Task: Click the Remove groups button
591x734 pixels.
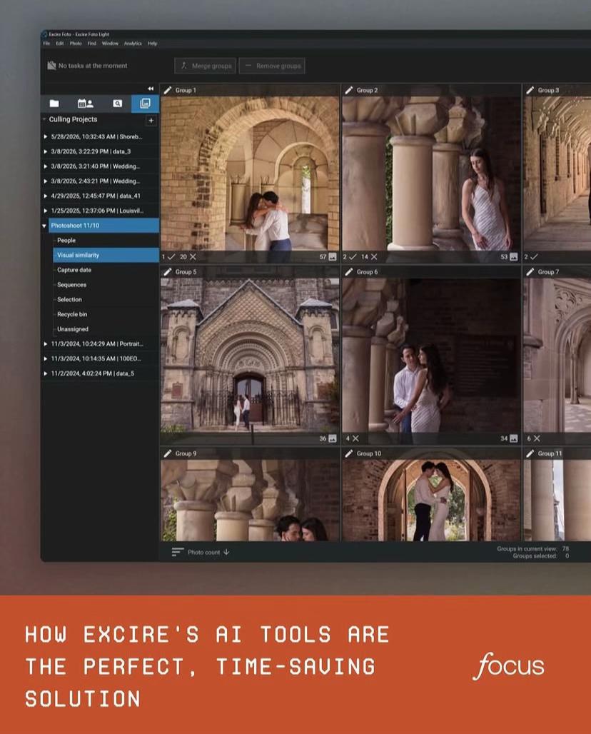Action: 272,66
